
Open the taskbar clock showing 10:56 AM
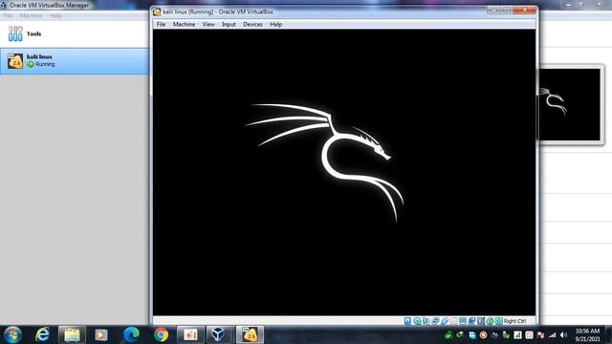587,334
